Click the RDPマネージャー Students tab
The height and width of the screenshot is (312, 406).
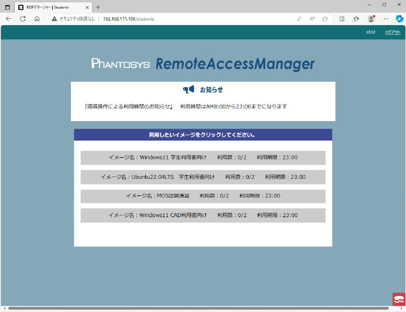53,7
